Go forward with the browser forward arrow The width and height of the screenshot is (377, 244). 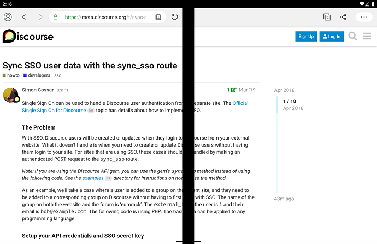[x=40, y=17]
